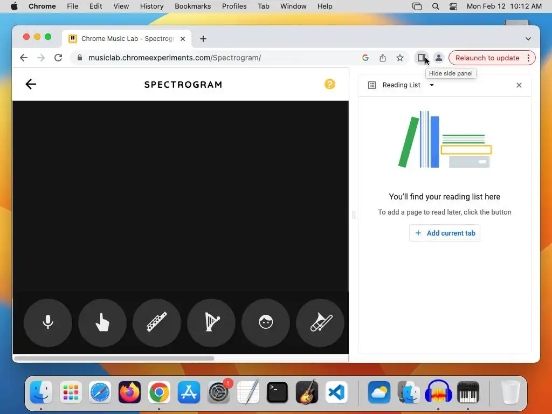View site info via lock icon
The image size is (552, 414).
80,58
